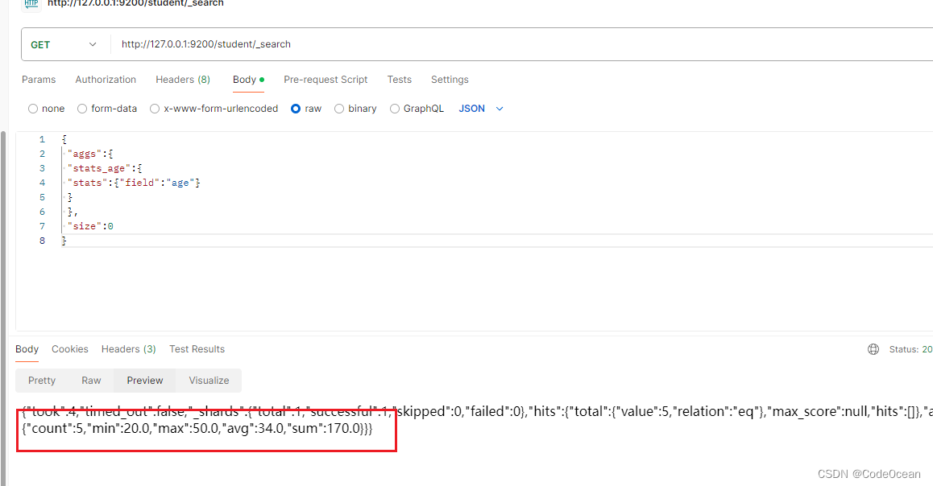Viewport: 933px width, 486px height.
Task: Click the globe network icon near Status
Action: pos(873,349)
